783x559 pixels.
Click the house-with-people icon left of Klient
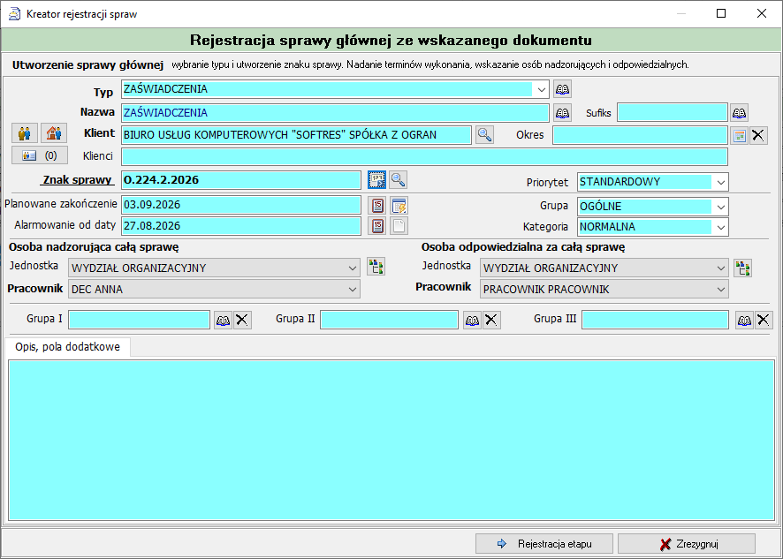pyautogui.click(x=54, y=133)
